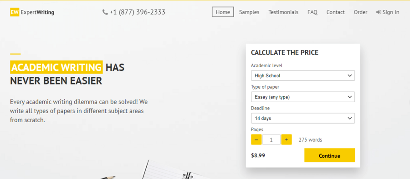Decrease pages with the minus button

[256, 139]
